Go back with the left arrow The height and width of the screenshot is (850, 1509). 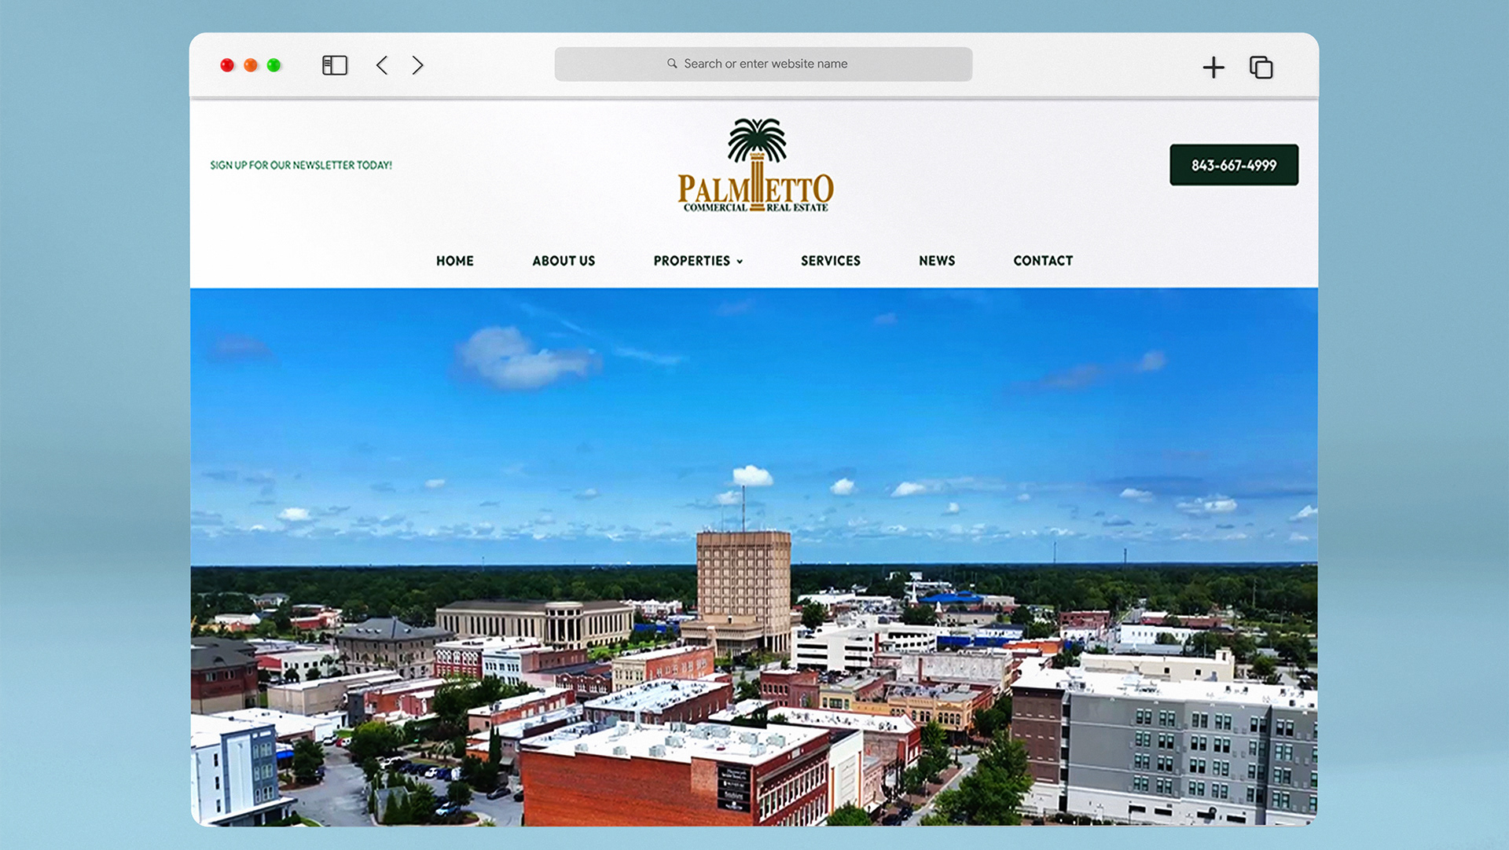(x=382, y=65)
